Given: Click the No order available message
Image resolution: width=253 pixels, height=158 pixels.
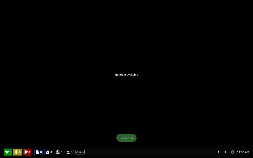Looking at the screenshot, I should click(126, 75).
